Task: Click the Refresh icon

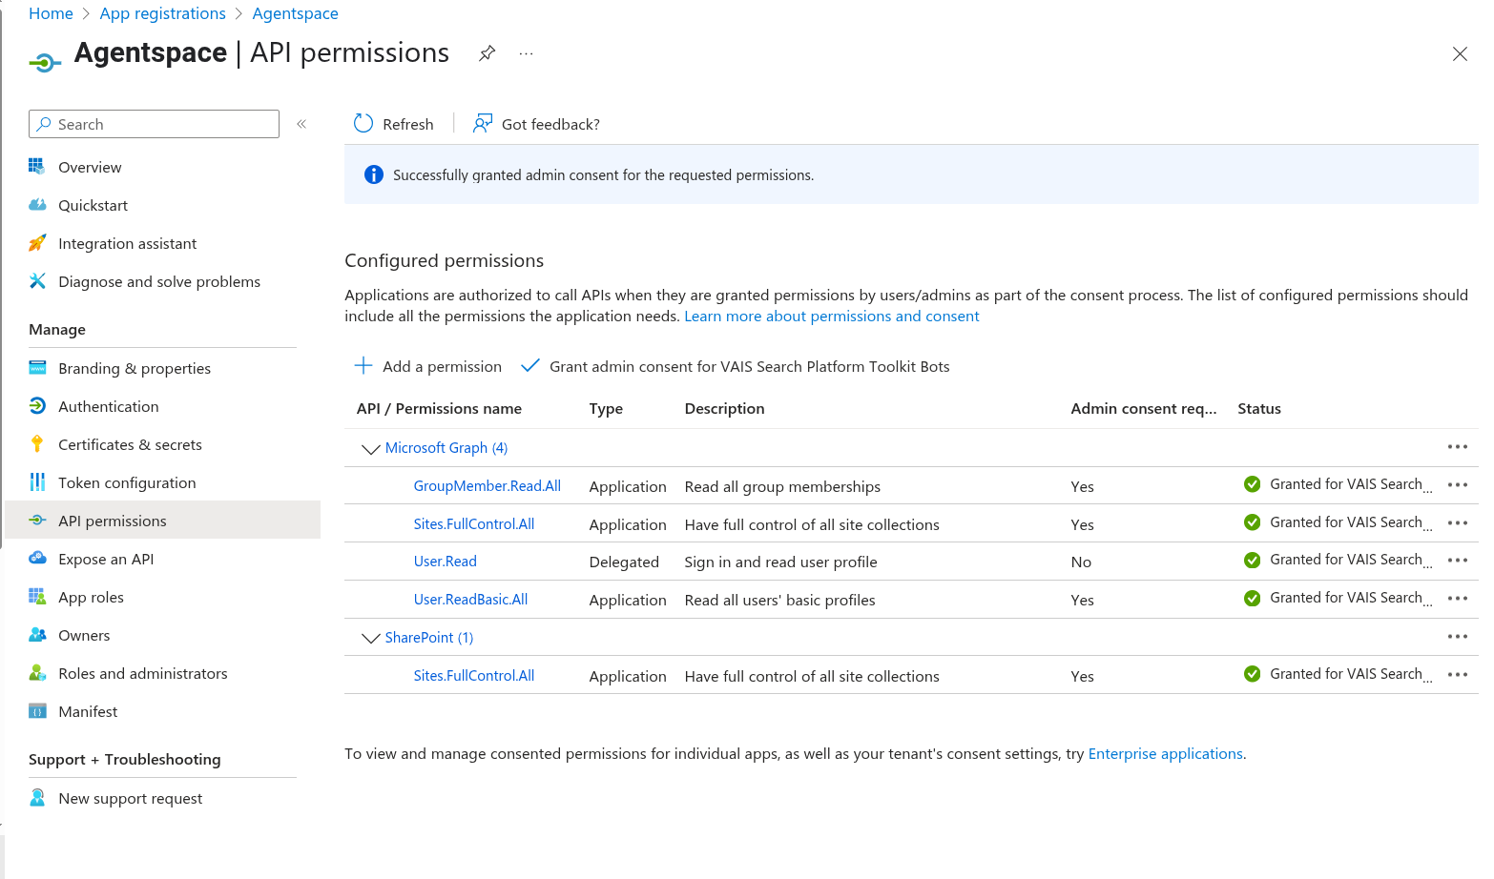Action: point(363,123)
